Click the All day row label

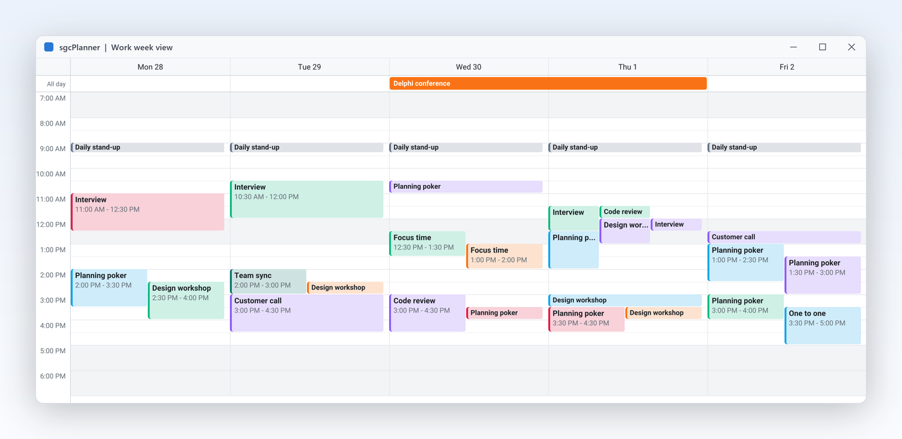56,84
